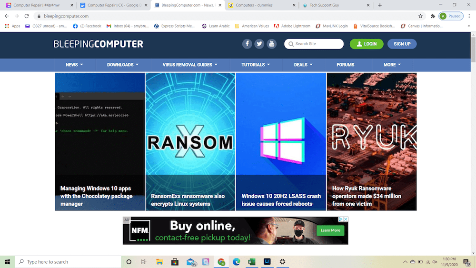Bookmark this page with the star
Viewport: 476px width, 268px height.
[420, 16]
